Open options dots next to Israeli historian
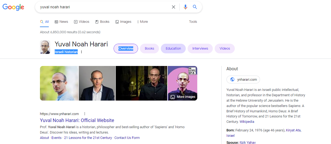Viewport: 331px width, 144px height. click(81, 52)
